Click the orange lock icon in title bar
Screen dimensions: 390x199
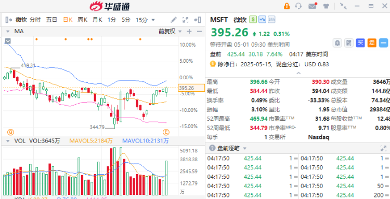coord(287,6)
